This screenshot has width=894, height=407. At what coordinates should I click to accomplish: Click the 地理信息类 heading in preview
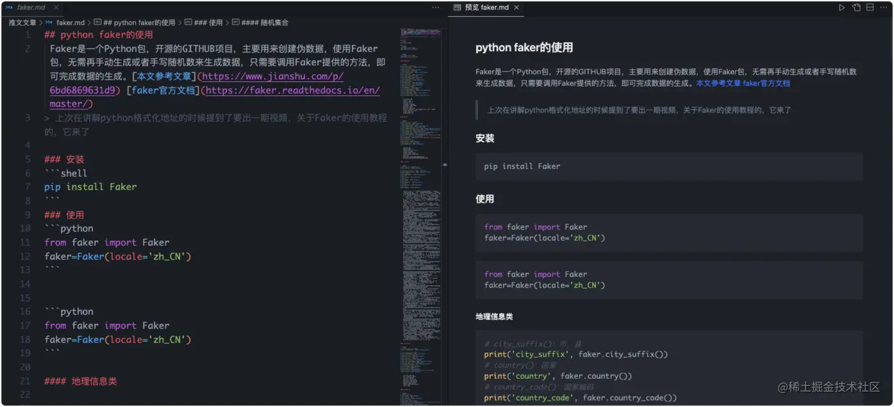pos(494,317)
